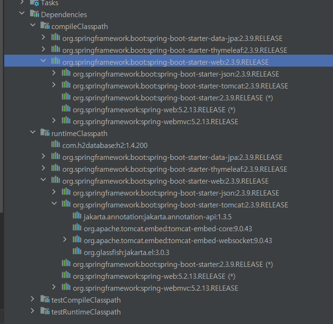
Task: Select the runtimeClasspath label
Action: 79,133
